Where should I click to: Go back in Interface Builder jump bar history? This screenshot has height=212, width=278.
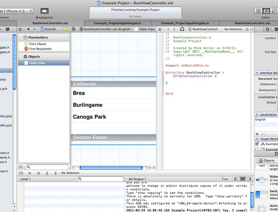point(28,29)
